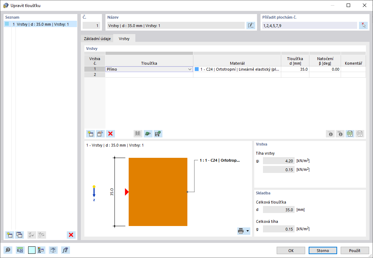Click invert selection icon in Seznam toolbar
Image resolution: width=373 pixels, height=258 pixels.
pyautogui.click(x=41, y=235)
